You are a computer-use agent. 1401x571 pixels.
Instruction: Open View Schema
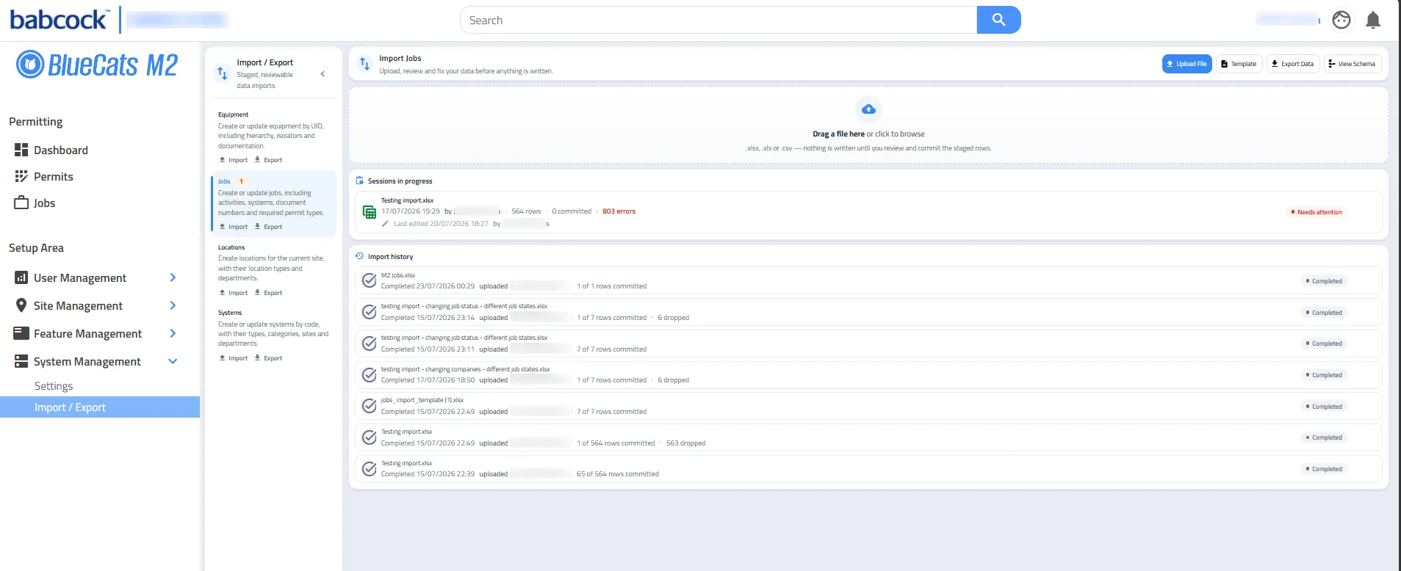[x=1352, y=64]
